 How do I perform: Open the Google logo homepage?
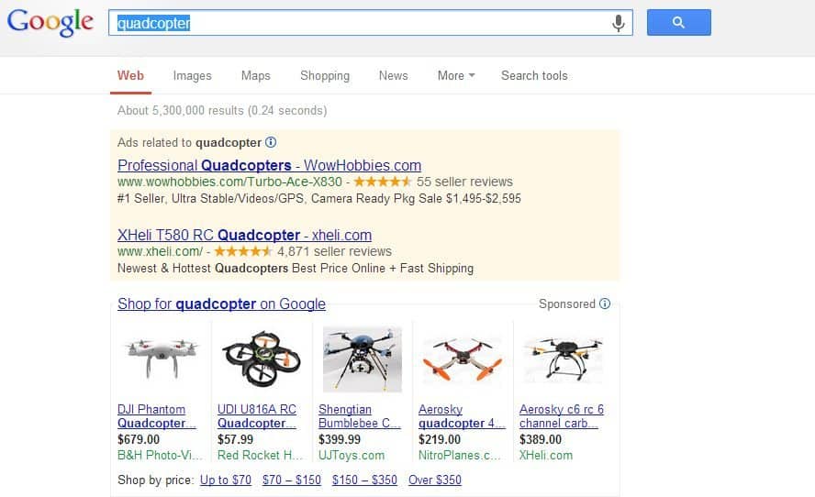[50, 23]
